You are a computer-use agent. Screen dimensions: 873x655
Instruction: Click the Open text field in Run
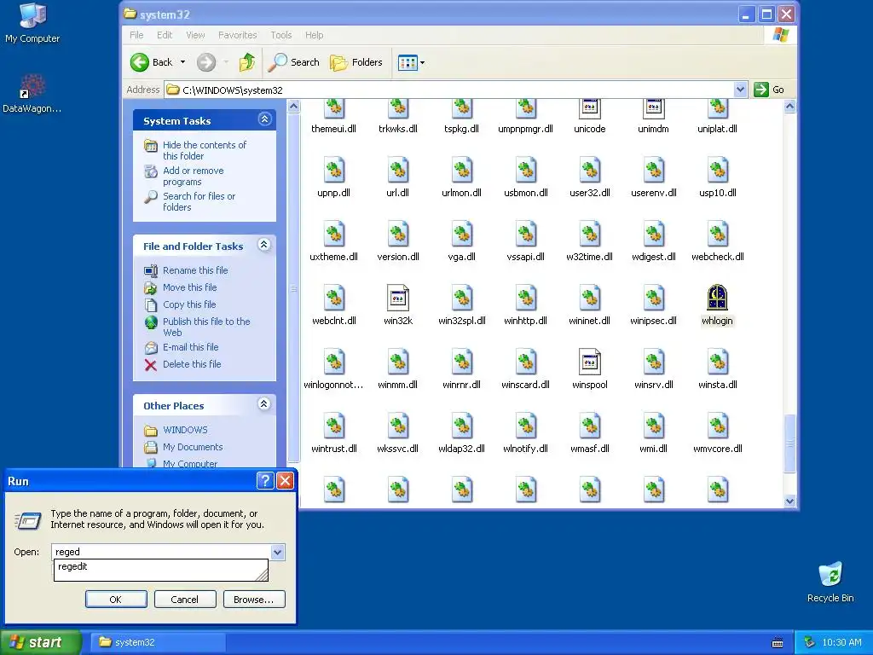tap(161, 552)
